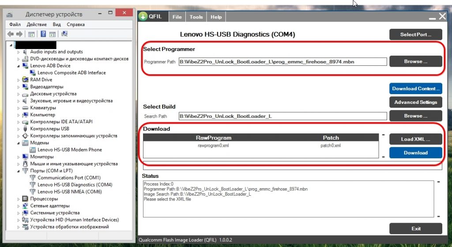Click the 'Please select the XML file' status line
The height and width of the screenshot is (247, 452).
click(167, 199)
